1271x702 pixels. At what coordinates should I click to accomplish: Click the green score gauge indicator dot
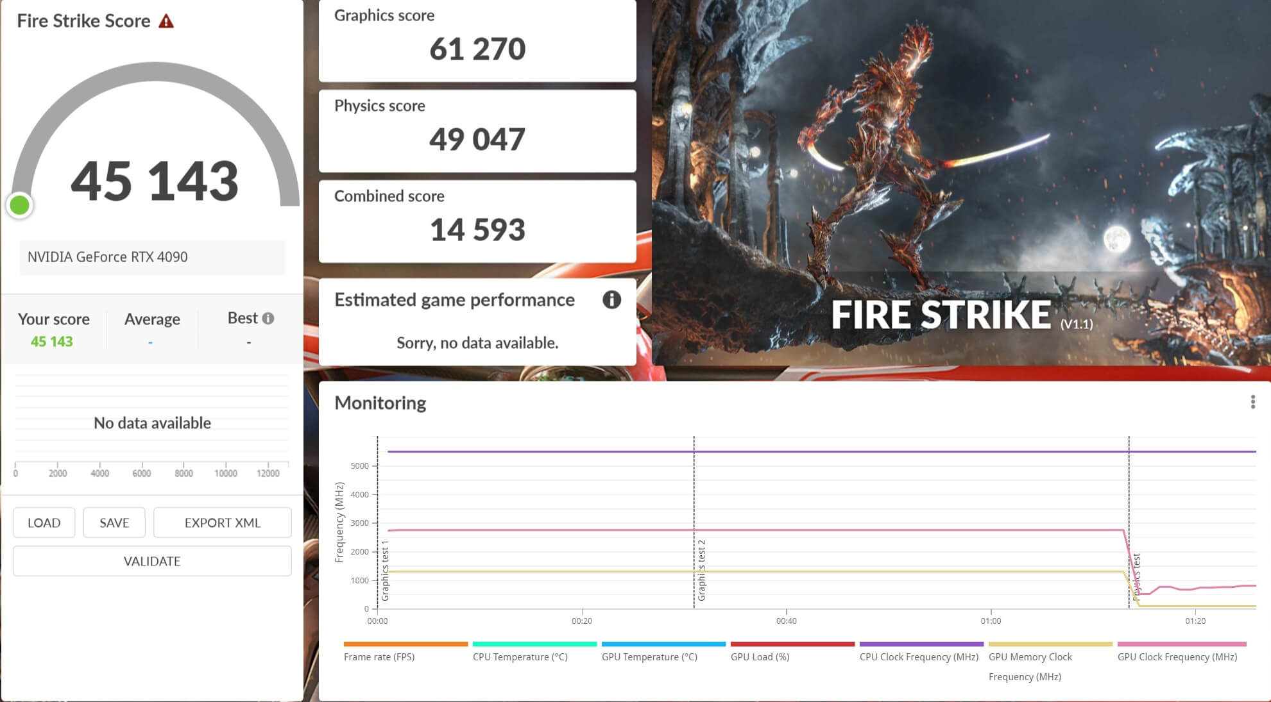tap(20, 205)
